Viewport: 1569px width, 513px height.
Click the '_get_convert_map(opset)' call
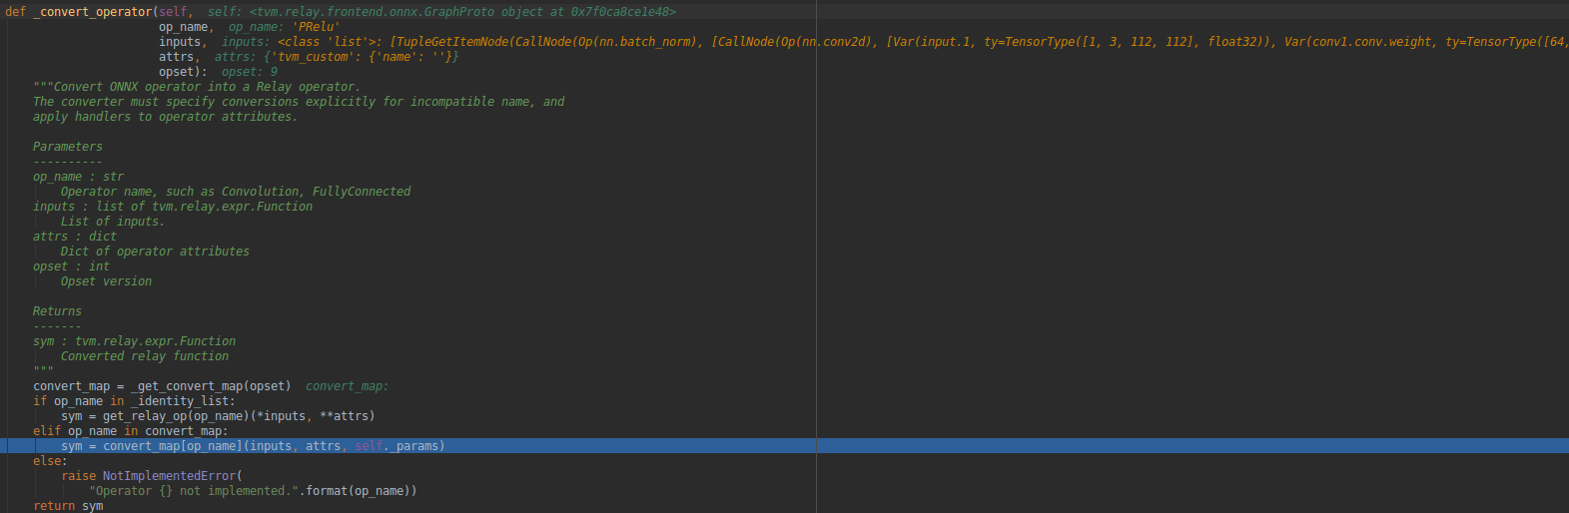pos(211,386)
